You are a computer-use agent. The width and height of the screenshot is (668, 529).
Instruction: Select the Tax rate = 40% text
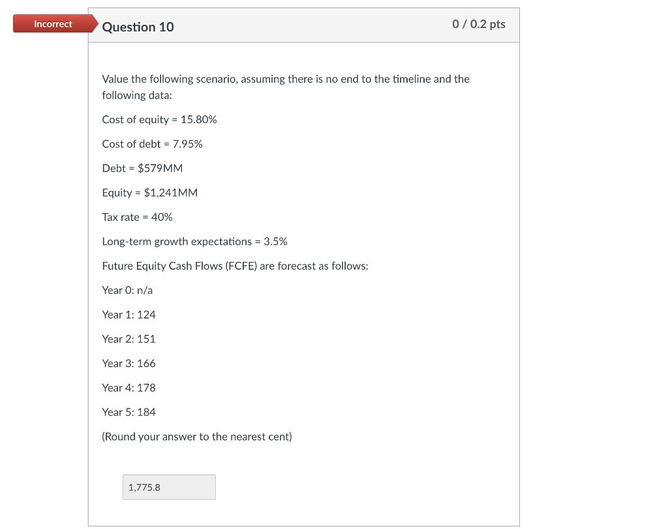tap(137, 217)
